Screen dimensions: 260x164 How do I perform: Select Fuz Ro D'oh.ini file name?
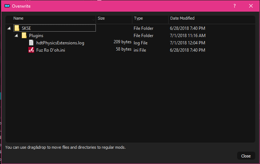point(50,50)
